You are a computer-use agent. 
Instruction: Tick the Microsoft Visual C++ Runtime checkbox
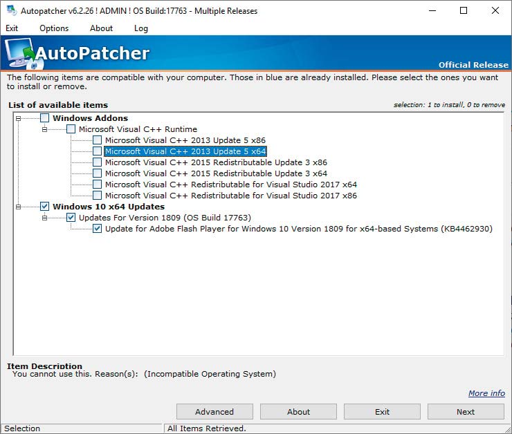click(x=71, y=129)
